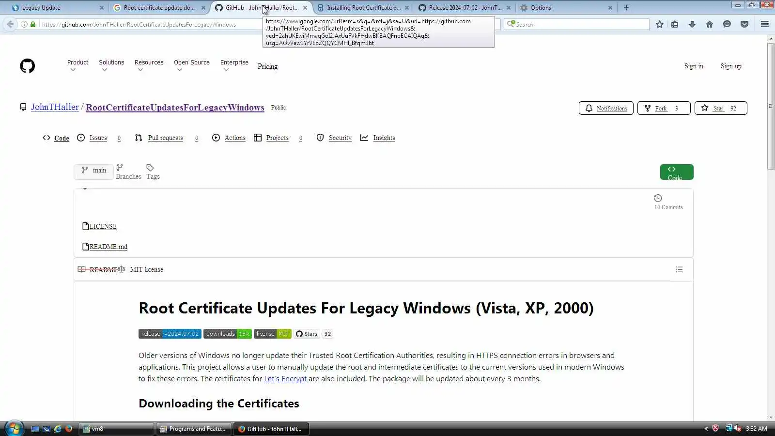Click show desktop quick launch icon
This screenshot has height=436, width=775.
click(x=35, y=429)
